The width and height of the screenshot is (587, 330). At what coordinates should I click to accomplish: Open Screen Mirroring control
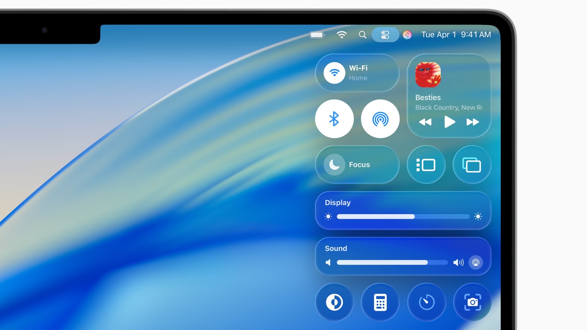tap(472, 165)
